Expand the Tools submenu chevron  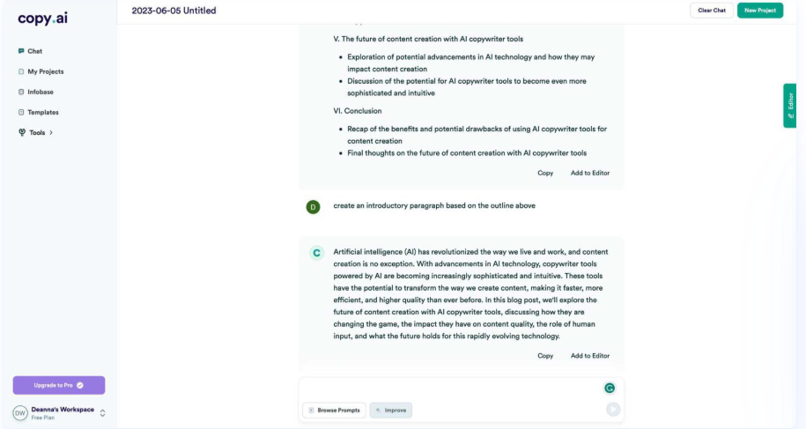(x=51, y=132)
